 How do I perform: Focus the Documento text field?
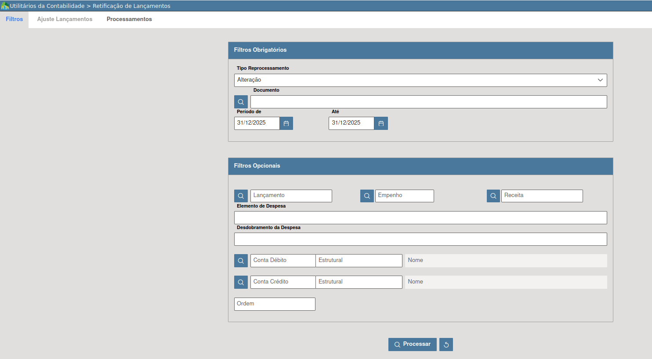click(x=428, y=102)
